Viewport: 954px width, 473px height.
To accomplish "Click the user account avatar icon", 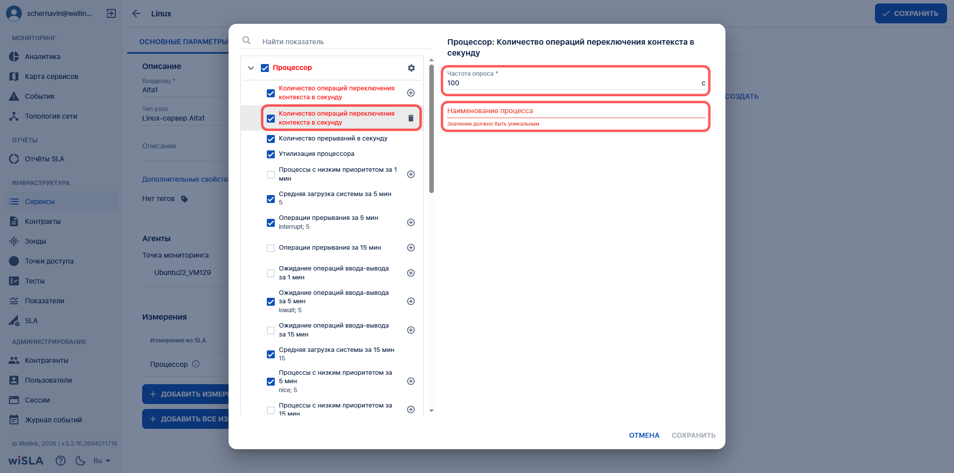I will pyautogui.click(x=14, y=13).
